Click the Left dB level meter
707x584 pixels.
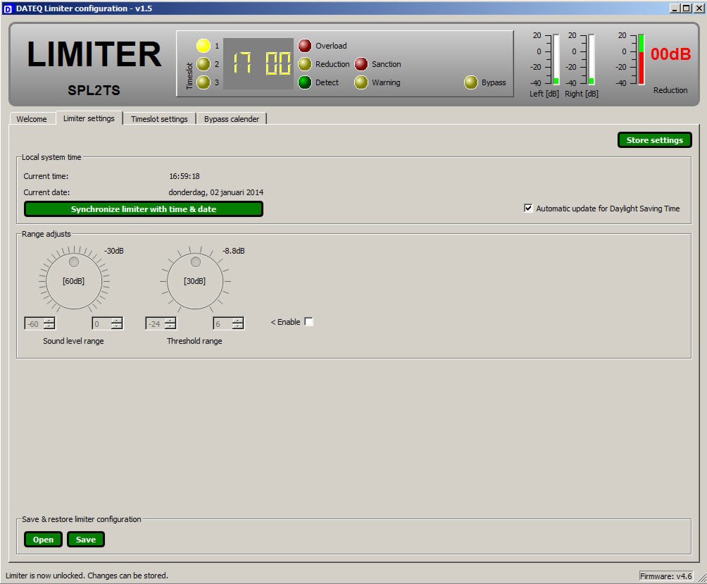pos(556,59)
